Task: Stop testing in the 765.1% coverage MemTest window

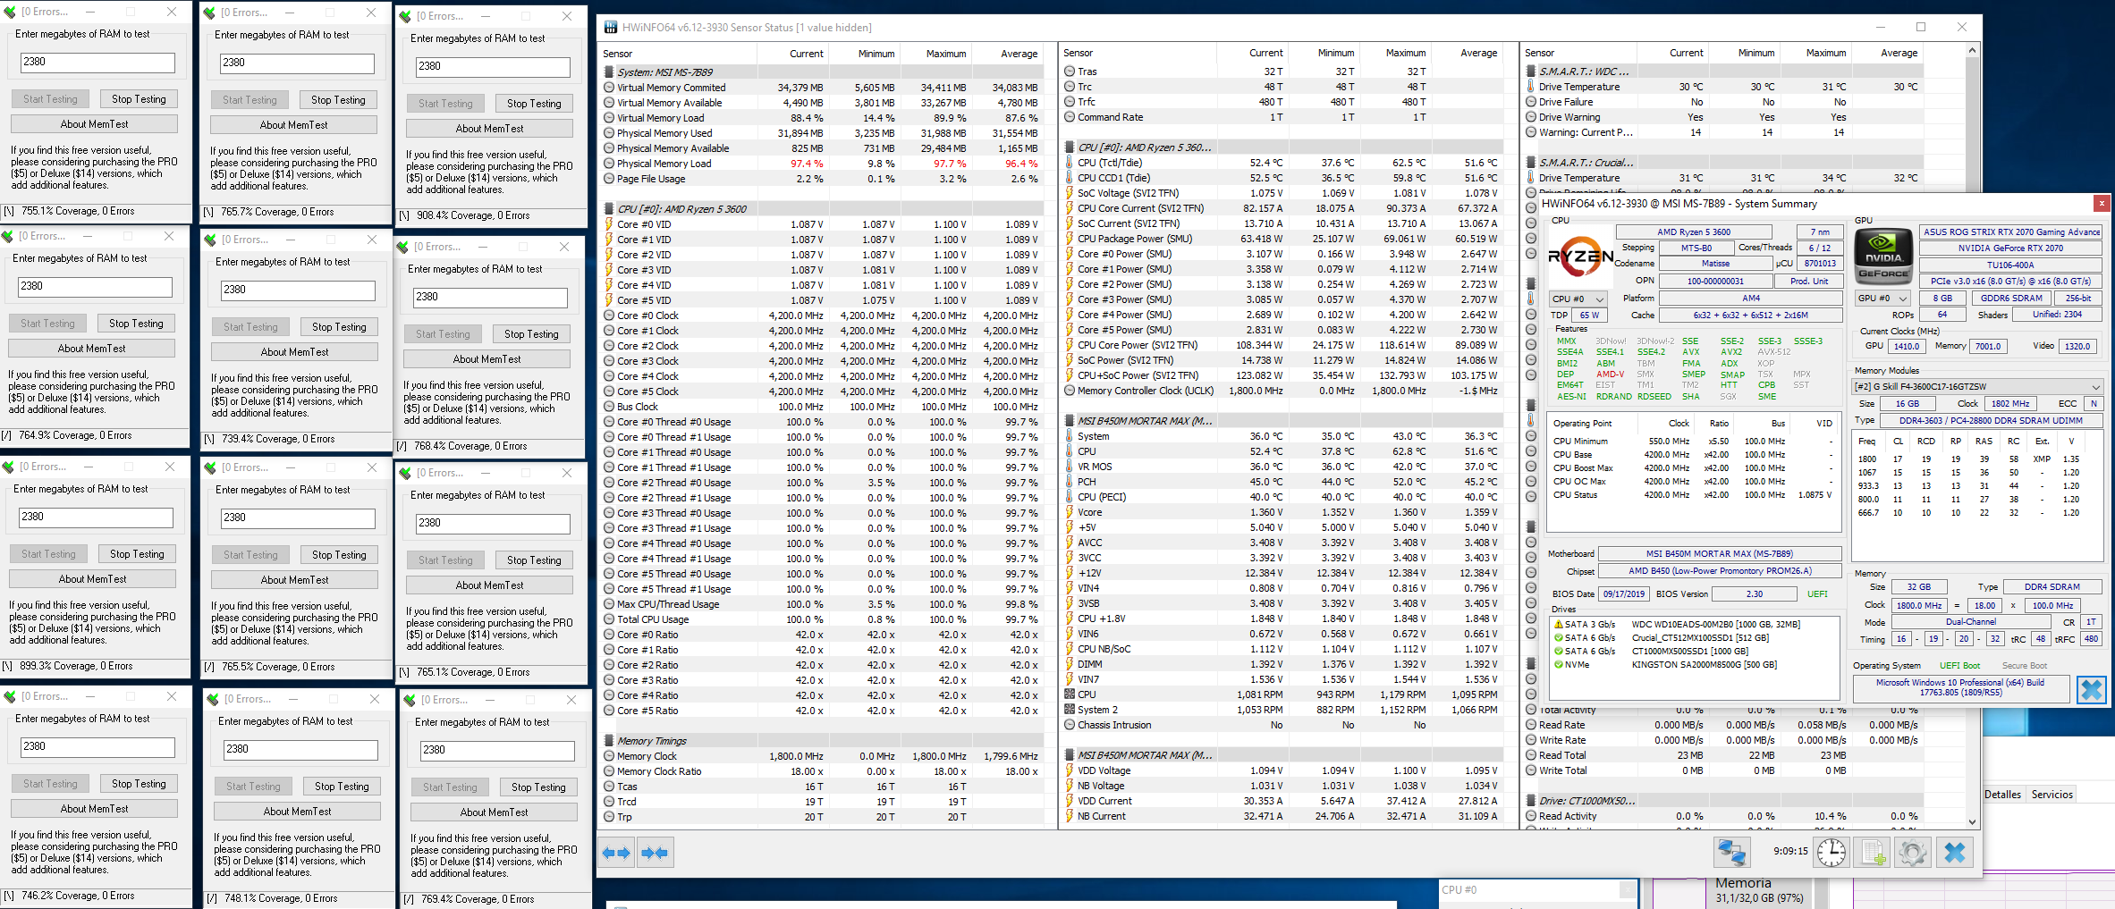Action: (x=534, y=560)
